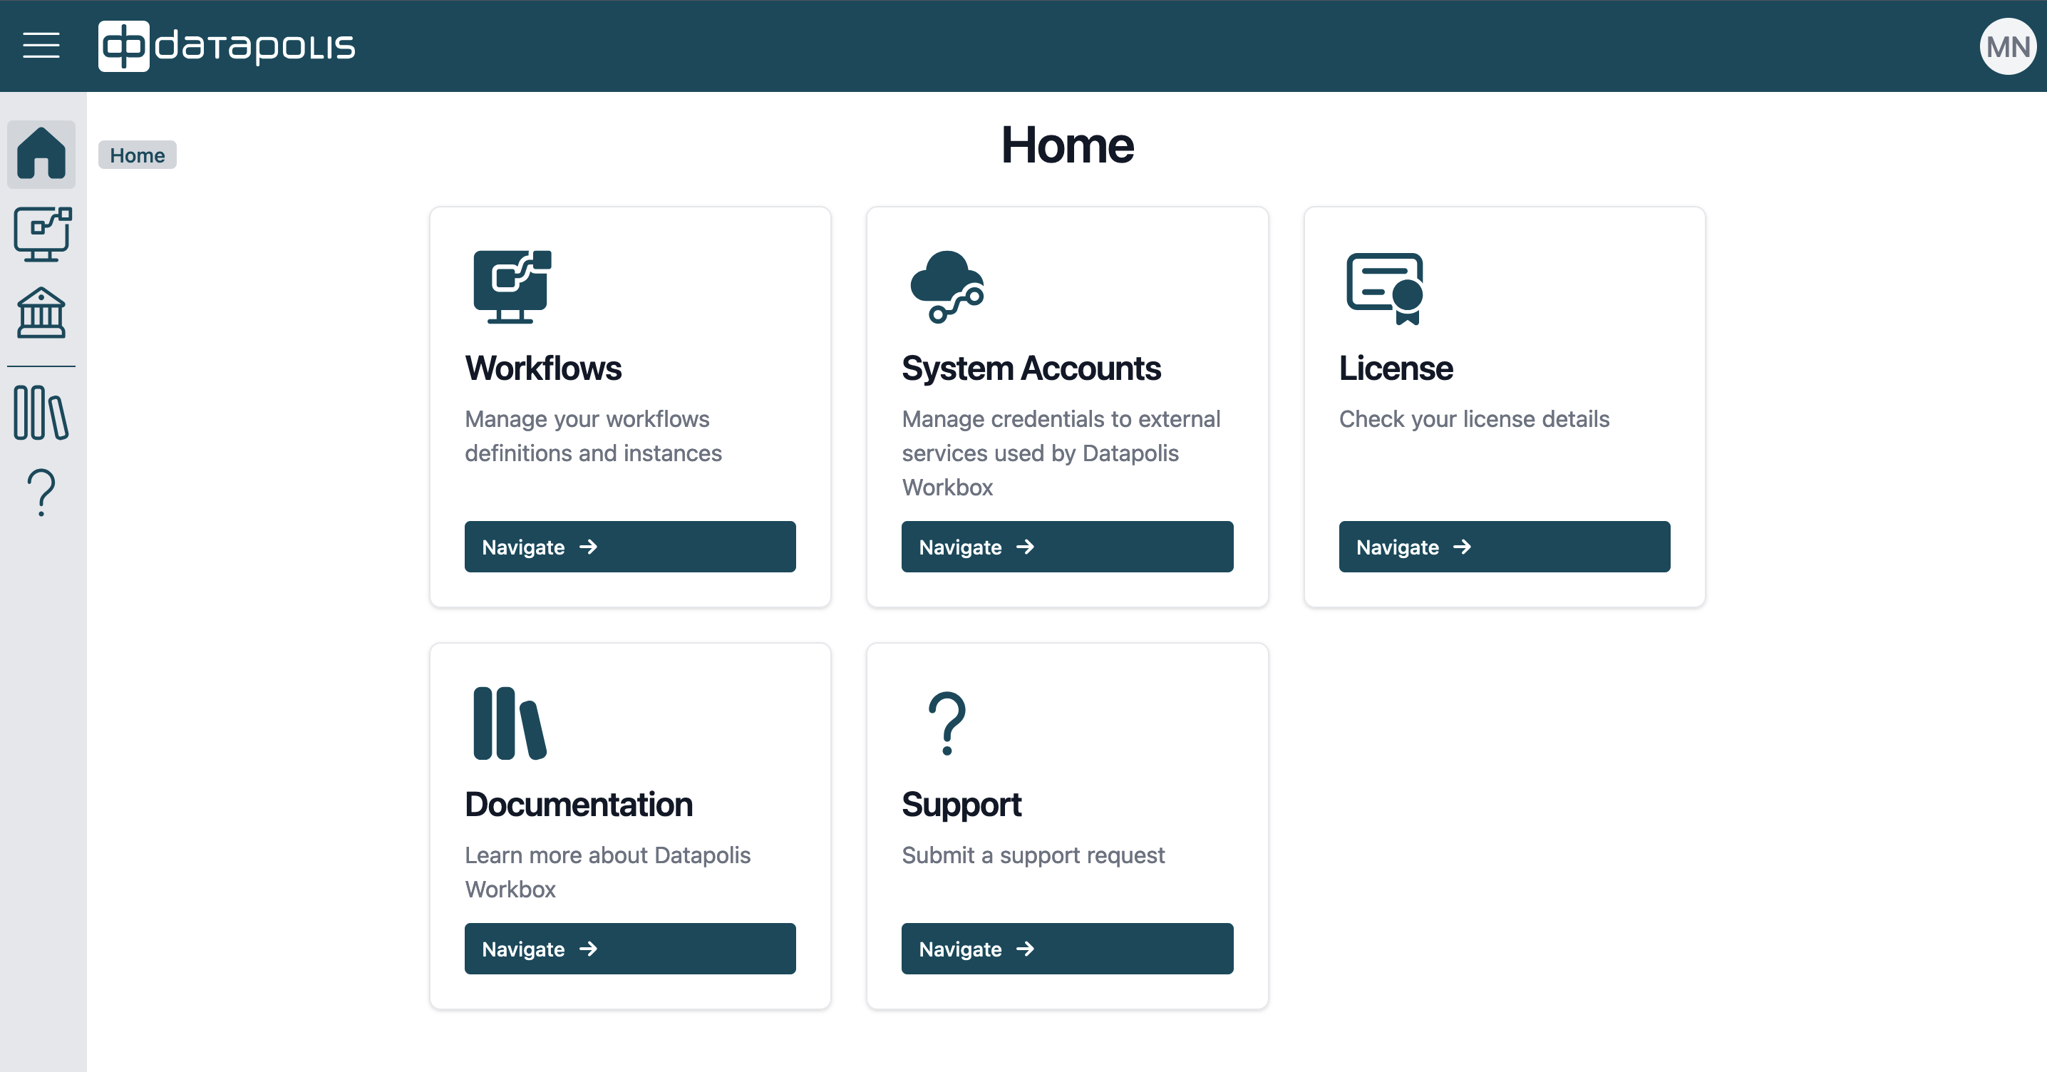Click the Support card question mark icon
The height and width of the screenshot is (1072, 2047).
click(x=947, y=723)
